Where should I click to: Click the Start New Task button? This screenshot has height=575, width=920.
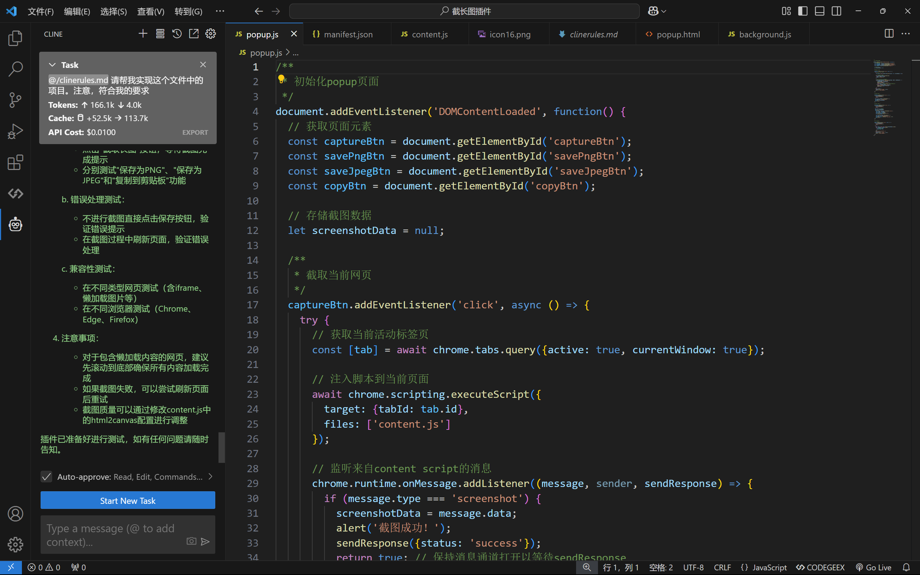point(128,501)
